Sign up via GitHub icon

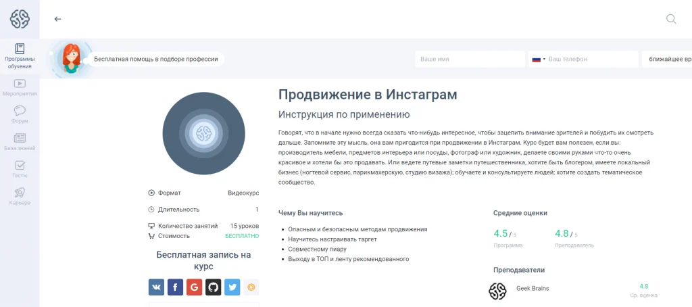point(213,287)
